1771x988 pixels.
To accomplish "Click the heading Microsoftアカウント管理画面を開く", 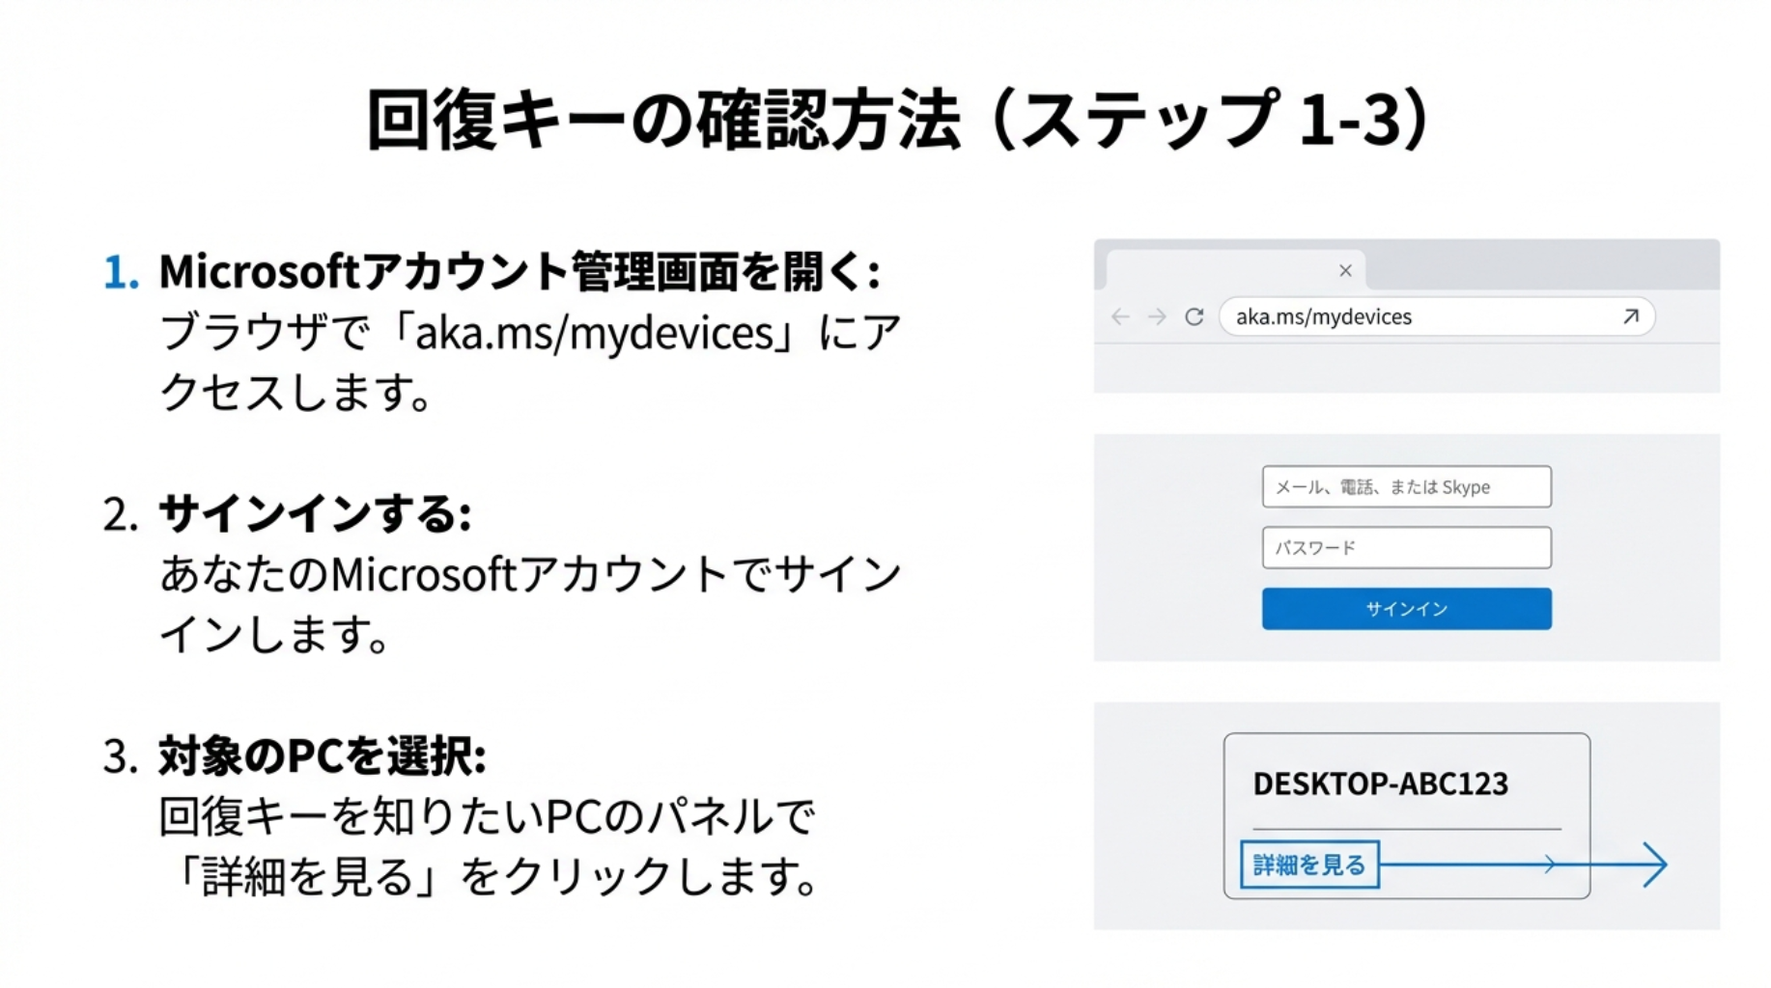I will point(519,272).
